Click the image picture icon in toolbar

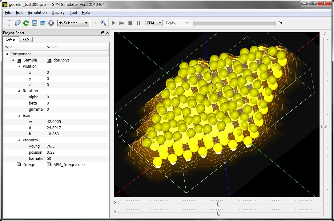point(43,23)
